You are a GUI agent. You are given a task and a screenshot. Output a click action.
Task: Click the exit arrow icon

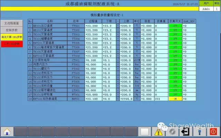pos(186,131)
